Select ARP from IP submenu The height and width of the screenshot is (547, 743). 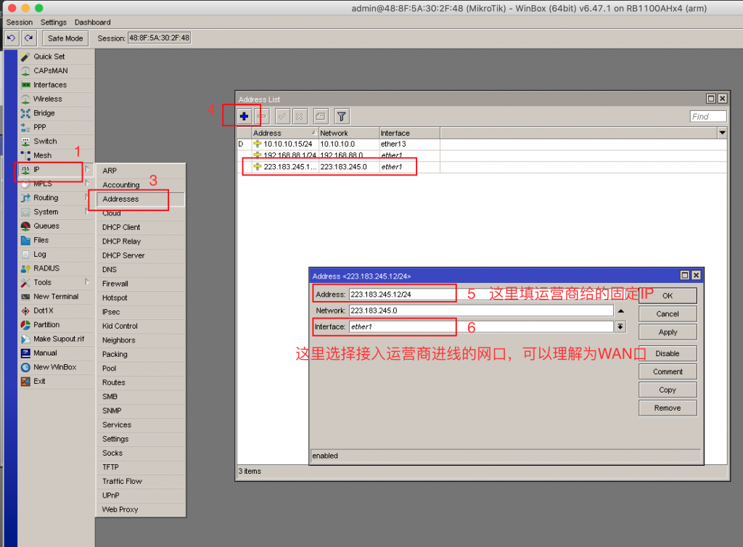[x=140, y=170]
